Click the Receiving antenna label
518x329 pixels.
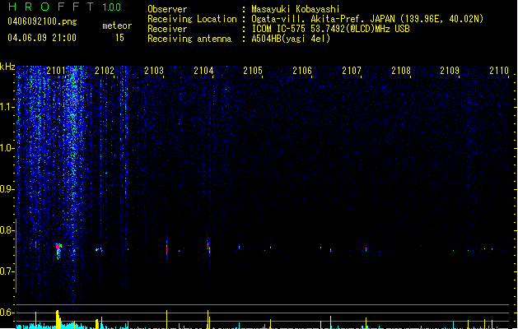click(189, 39)
